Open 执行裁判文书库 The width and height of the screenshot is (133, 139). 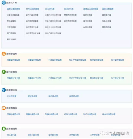117,78
